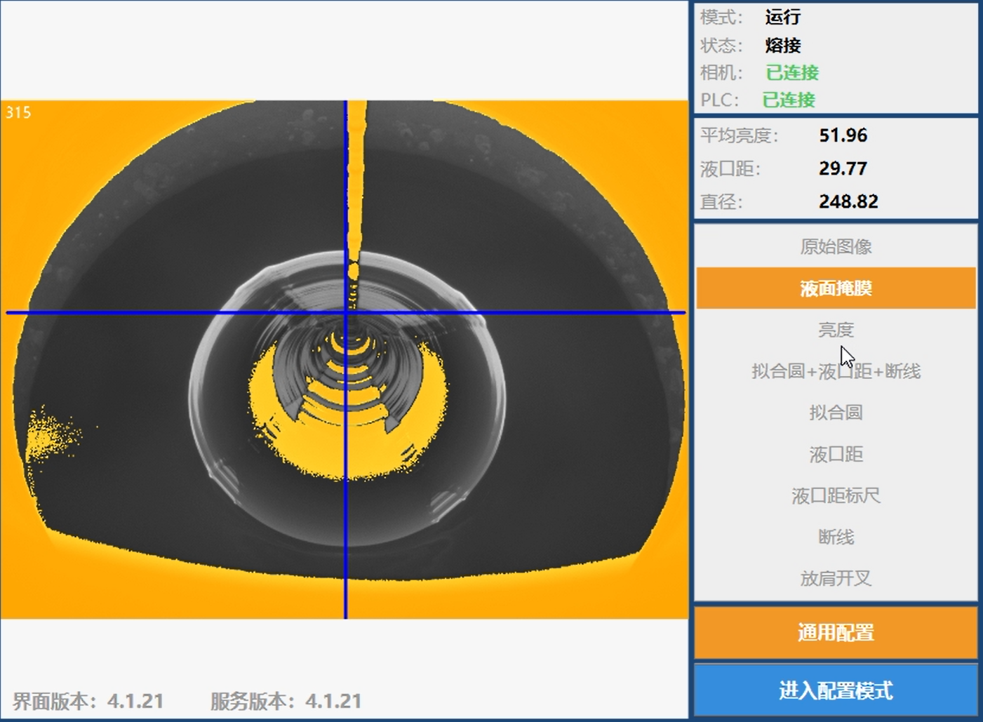Image resolution: width=983 pixels, height=722 pixels.
Task: Click the 熔接 status value
Action: (x=782, y=46)
